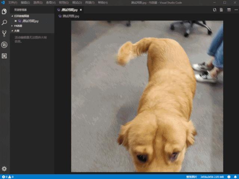This screenshot has width=239, height=179.
Task: Open the Extensions view in activity bar
Action: point(4,56)
